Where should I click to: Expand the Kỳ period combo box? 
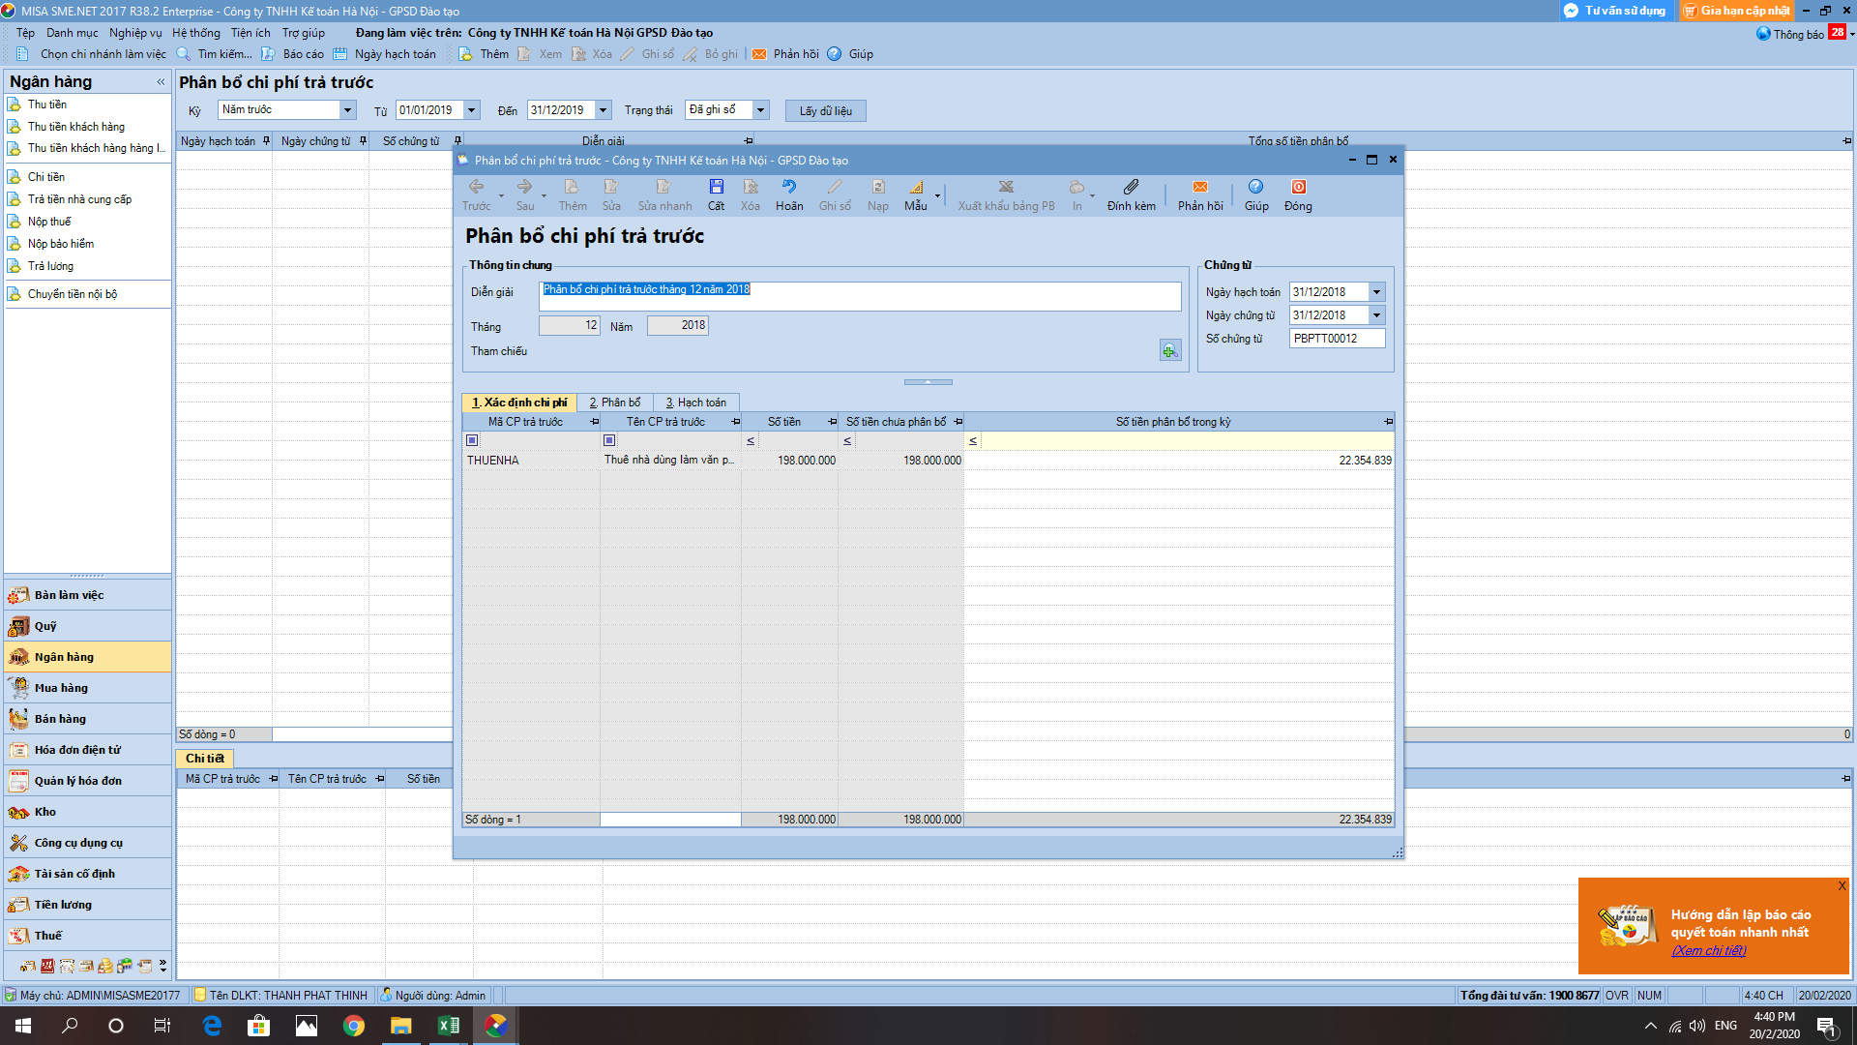click(347, 110)
